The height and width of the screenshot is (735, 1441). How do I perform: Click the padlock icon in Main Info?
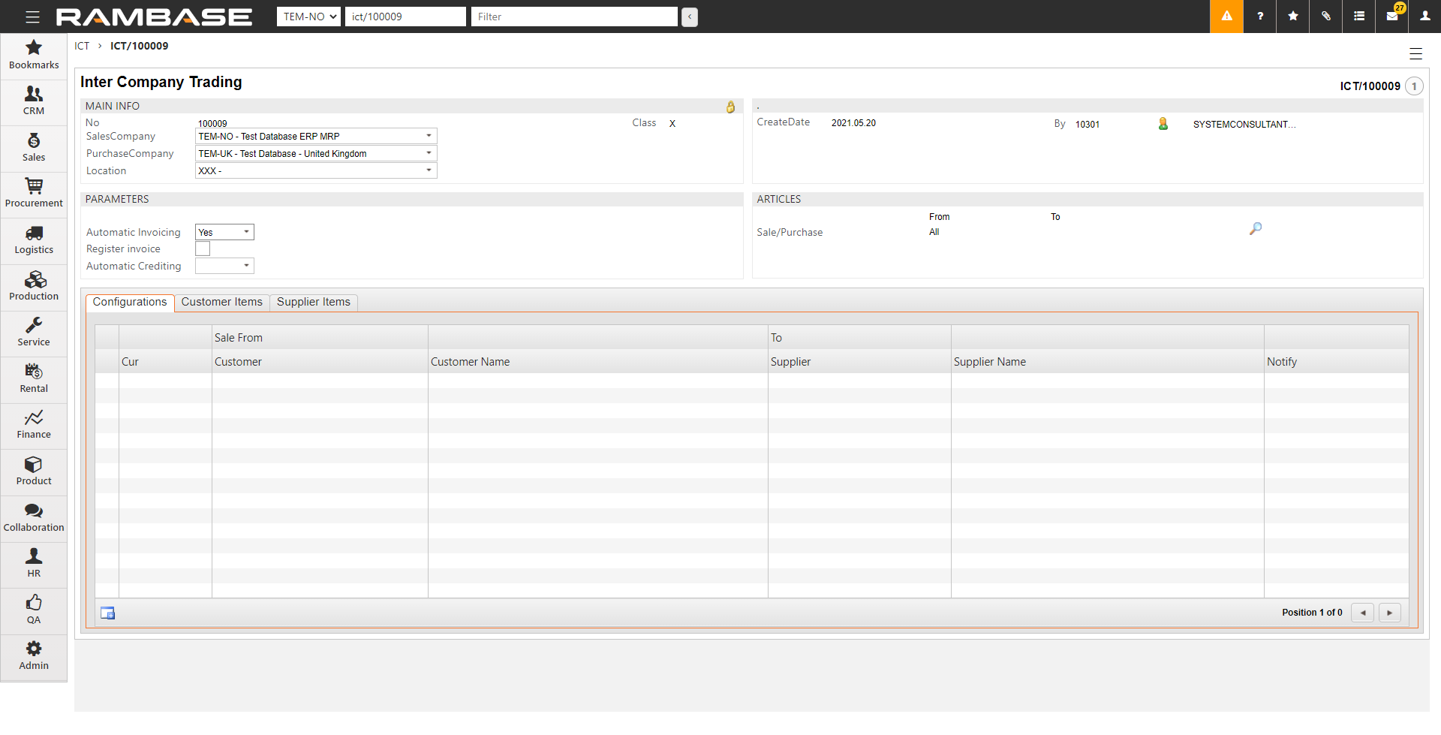730,107
